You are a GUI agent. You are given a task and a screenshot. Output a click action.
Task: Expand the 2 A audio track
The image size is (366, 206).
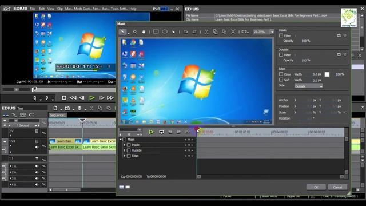click(10, 172)
